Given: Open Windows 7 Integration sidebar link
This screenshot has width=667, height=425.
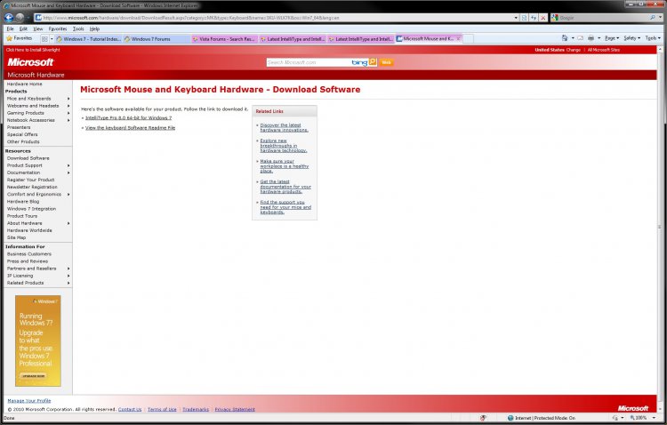Looking at the screenshot, I should (x=31, y=209).
